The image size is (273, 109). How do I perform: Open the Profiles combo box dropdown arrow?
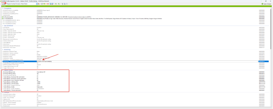click(37, 4)
